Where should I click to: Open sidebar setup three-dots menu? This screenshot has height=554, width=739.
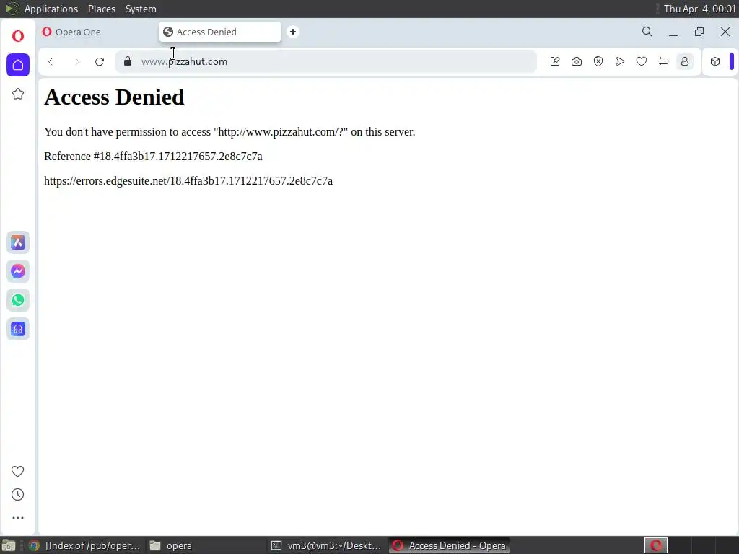17,518
